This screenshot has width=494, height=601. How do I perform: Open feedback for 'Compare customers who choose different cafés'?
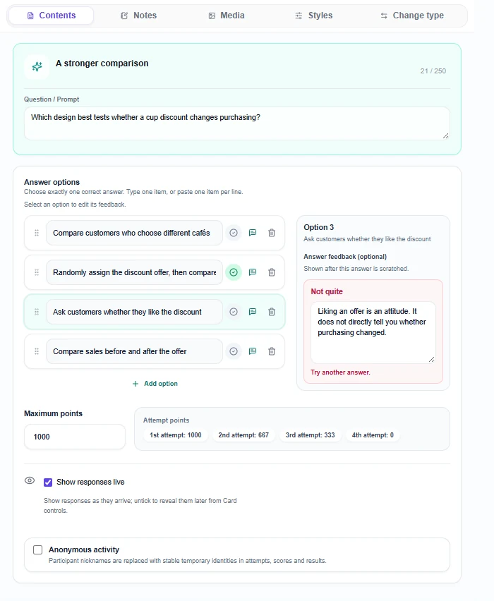pos(253,233)
